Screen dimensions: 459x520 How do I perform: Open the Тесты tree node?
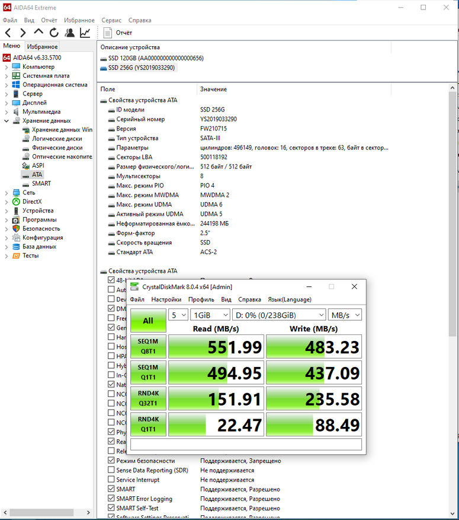(x=30, y=256)
